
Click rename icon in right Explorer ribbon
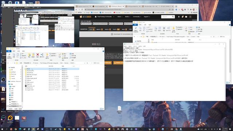[x=168, y=28]
